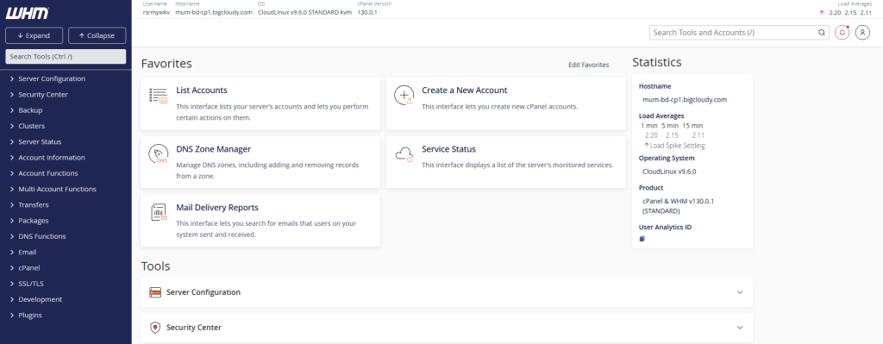Expand Server Configuration in sidebar
The width and height of the screenshot is (883, 344).
click(52, 78)
